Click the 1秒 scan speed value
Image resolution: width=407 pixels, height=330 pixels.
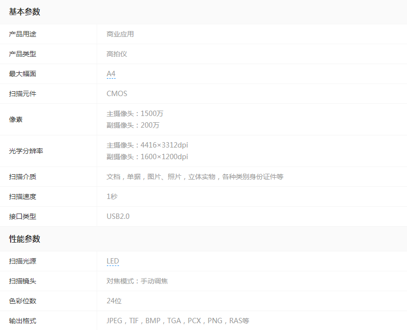click(110, 196)
